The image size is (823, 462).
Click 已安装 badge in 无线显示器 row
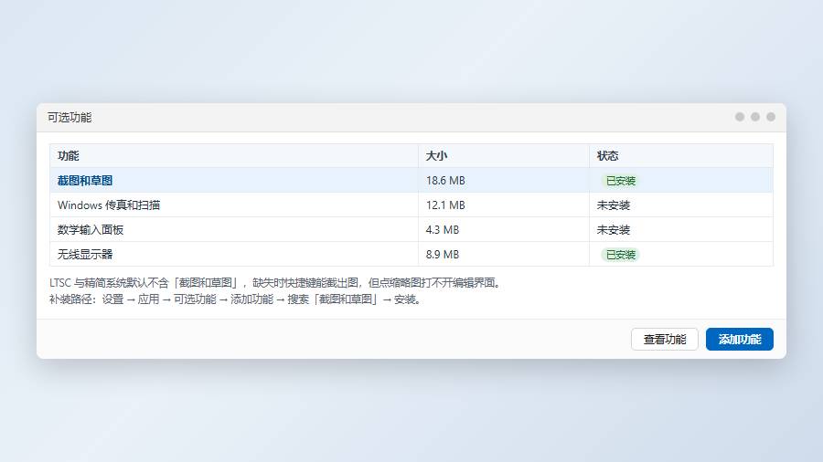pyautogui.click(x=620, y=255)
